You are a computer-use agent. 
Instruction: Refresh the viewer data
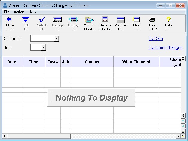tap(105, 23)
